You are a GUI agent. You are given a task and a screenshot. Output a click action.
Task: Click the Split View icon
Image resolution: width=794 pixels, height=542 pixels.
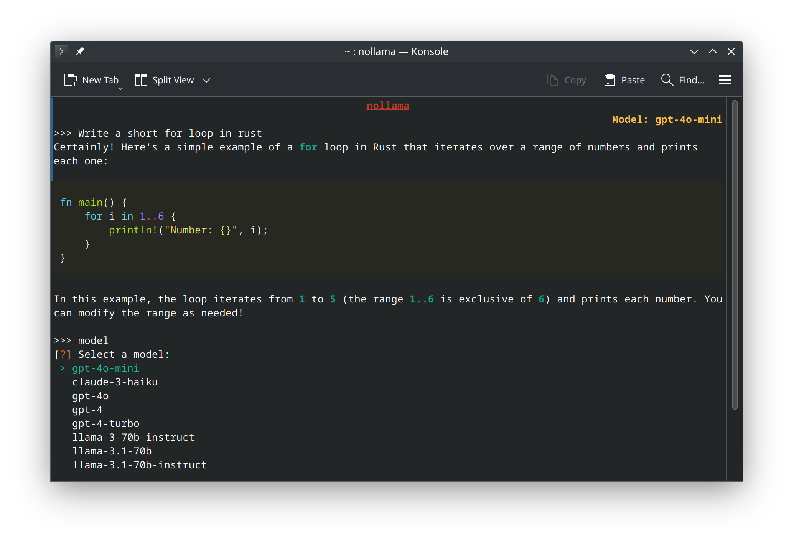141,80
